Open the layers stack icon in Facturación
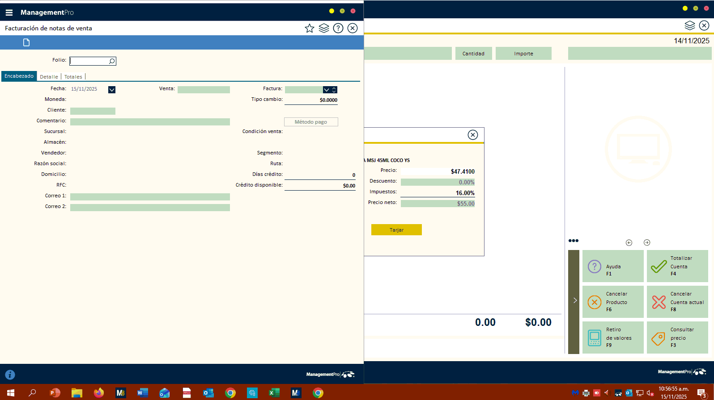The image size is (714, 400). (x=324, y=29)
